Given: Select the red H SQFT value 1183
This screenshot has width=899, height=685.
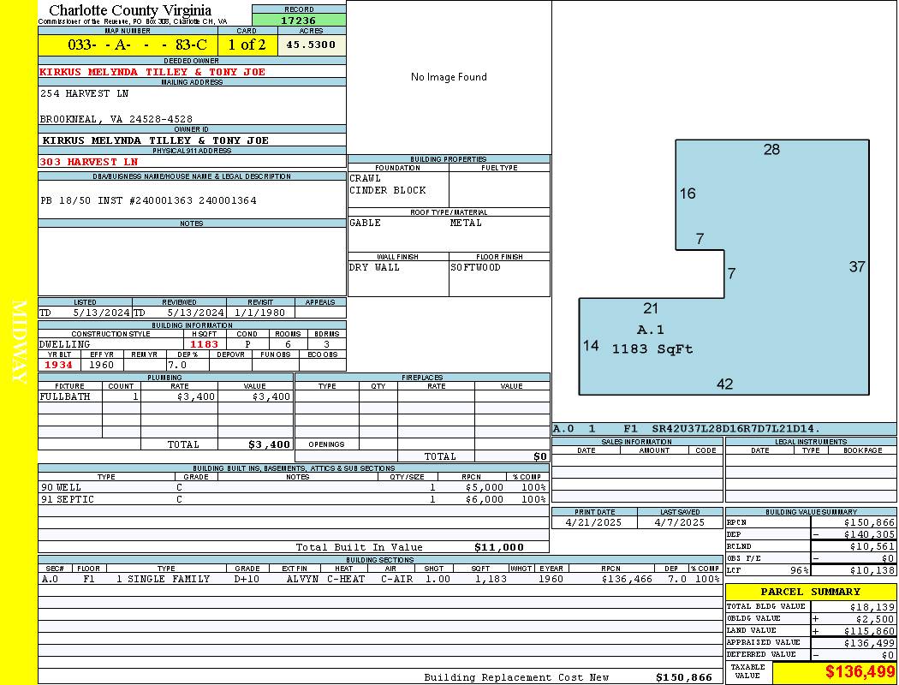Looking at the screenshot, I should pos(204,344).
